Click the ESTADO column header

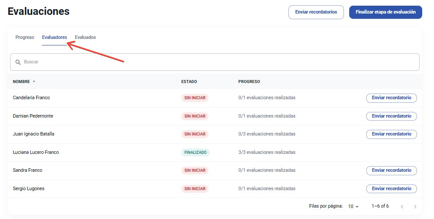[x=189, y=82]
